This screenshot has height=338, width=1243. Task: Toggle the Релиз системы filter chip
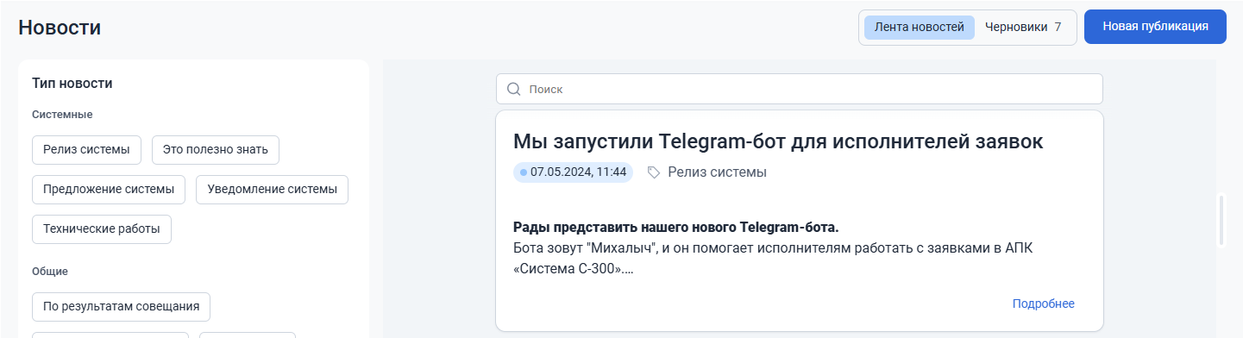pos(86,149)
